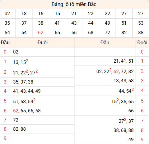Select the red Đuôi digit 4 in right table
149x144 pixels.
(142, 91)
